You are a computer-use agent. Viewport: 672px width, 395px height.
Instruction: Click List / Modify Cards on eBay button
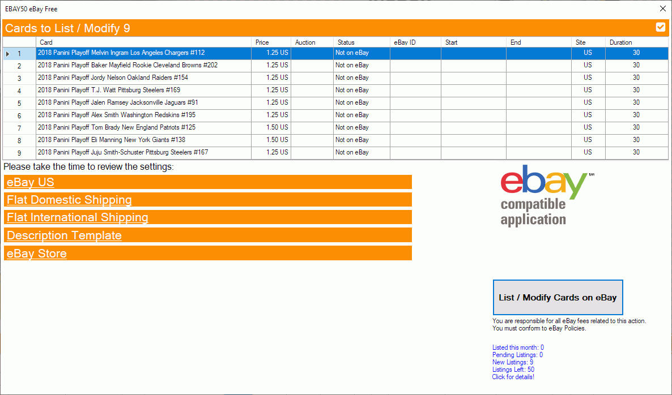click(x=558, y=298)
